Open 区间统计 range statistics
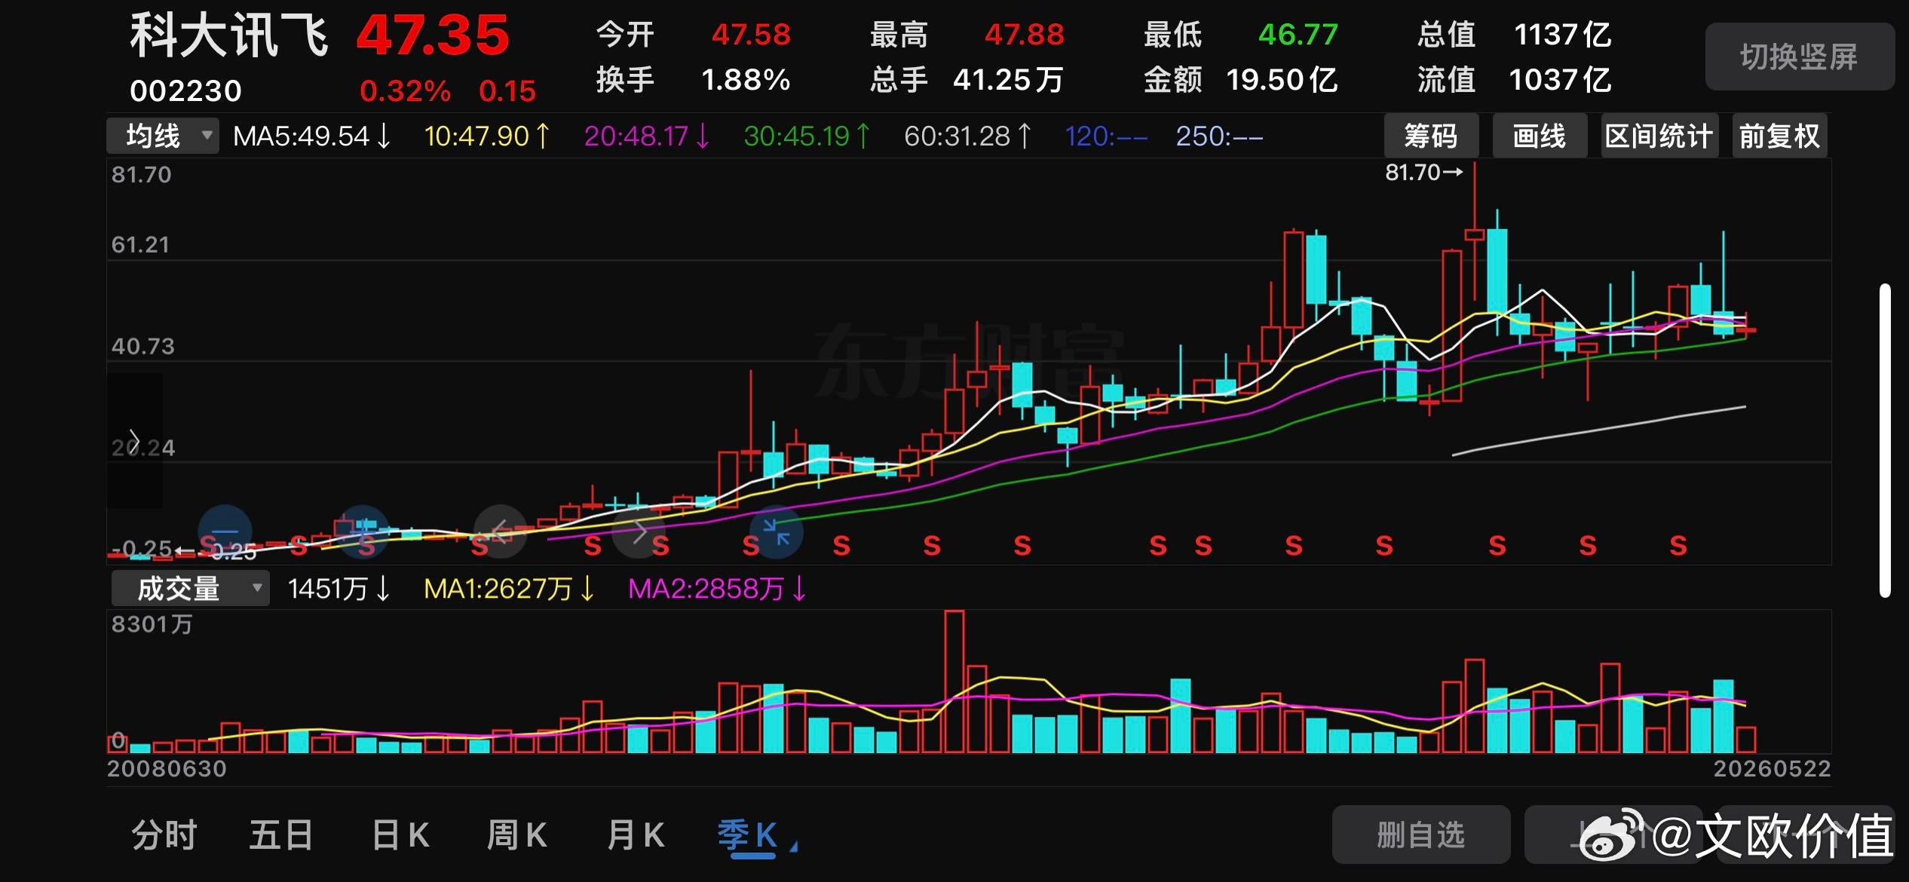The width and height of the screenshot is (1909, 882). point(1659,136)
